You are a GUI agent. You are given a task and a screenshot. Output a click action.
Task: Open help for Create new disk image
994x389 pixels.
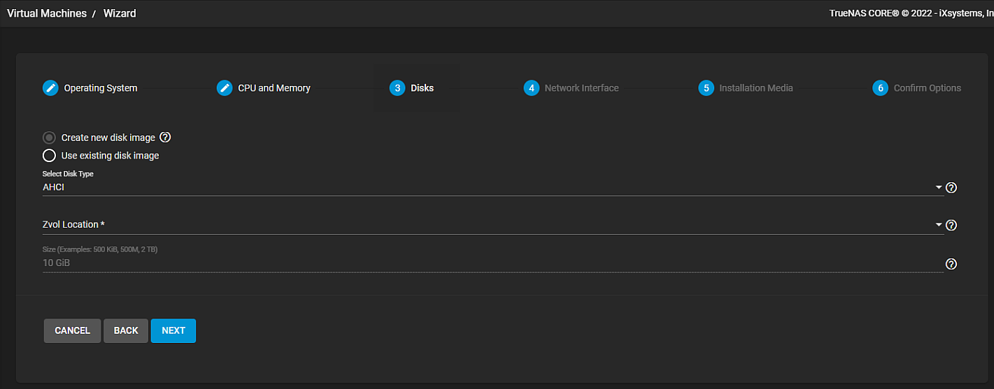(166, 137)
